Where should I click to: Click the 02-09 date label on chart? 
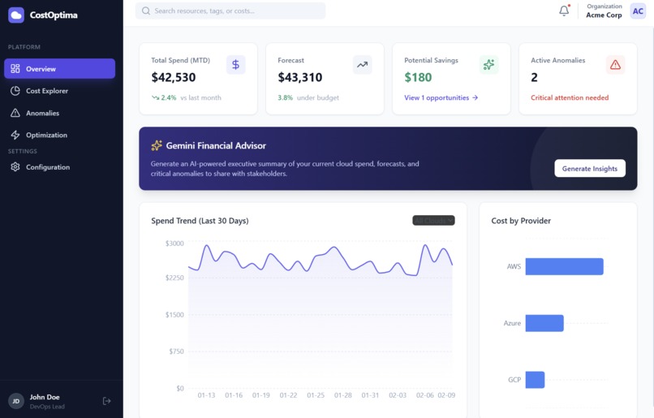coord(446,395)
